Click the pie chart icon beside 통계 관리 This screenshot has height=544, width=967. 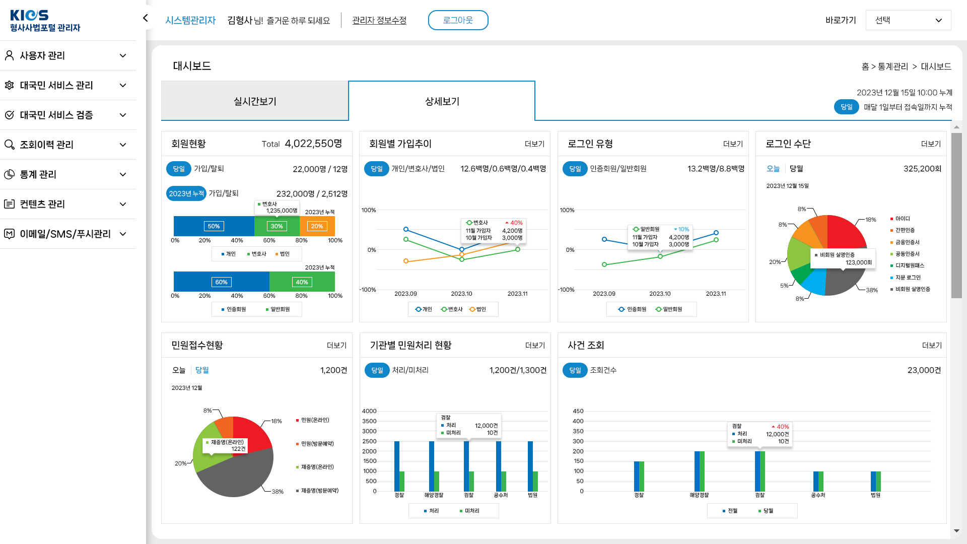pos(9,174)
